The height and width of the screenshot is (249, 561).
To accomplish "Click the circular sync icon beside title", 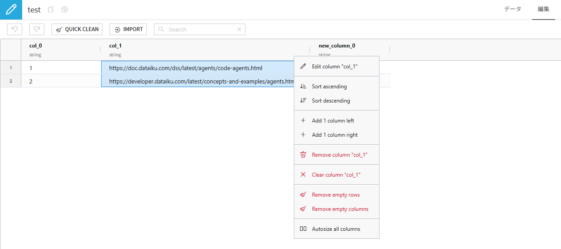I will (x=64, y=9).
